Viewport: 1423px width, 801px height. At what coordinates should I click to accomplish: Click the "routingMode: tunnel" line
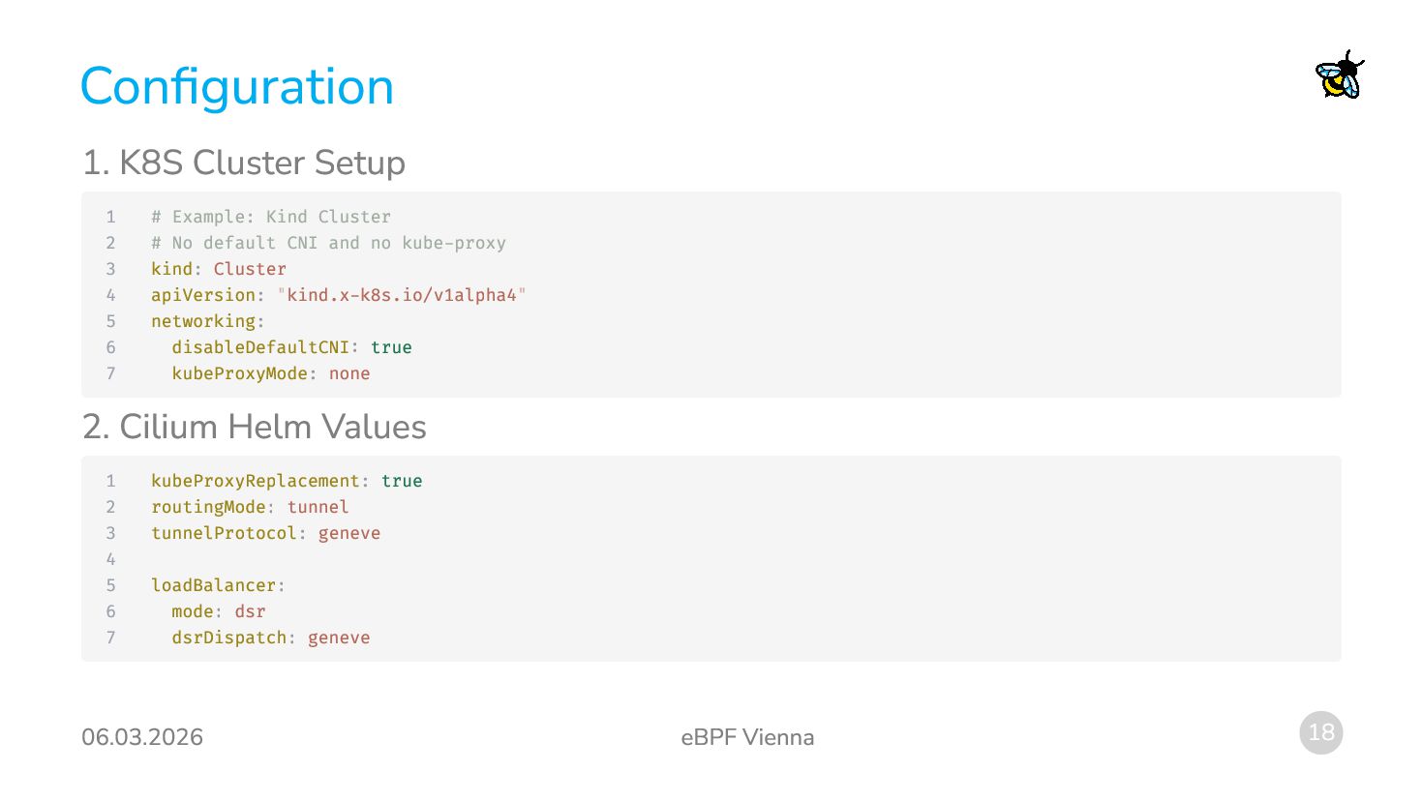[x=250, y=507]
